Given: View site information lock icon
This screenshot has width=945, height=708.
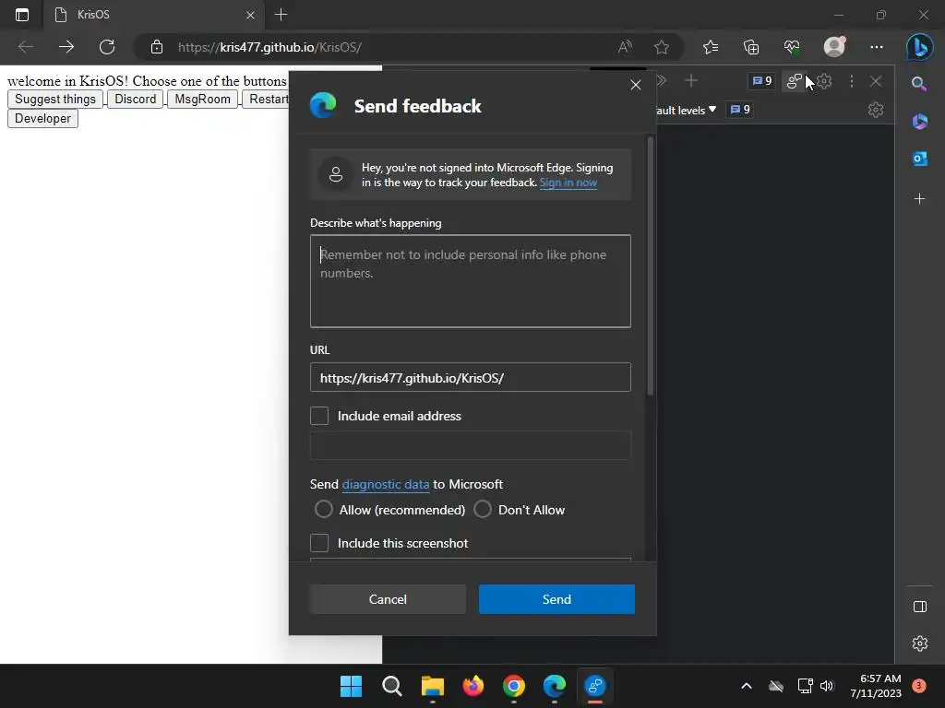Looking at the screenshot, I should (157, 47).
